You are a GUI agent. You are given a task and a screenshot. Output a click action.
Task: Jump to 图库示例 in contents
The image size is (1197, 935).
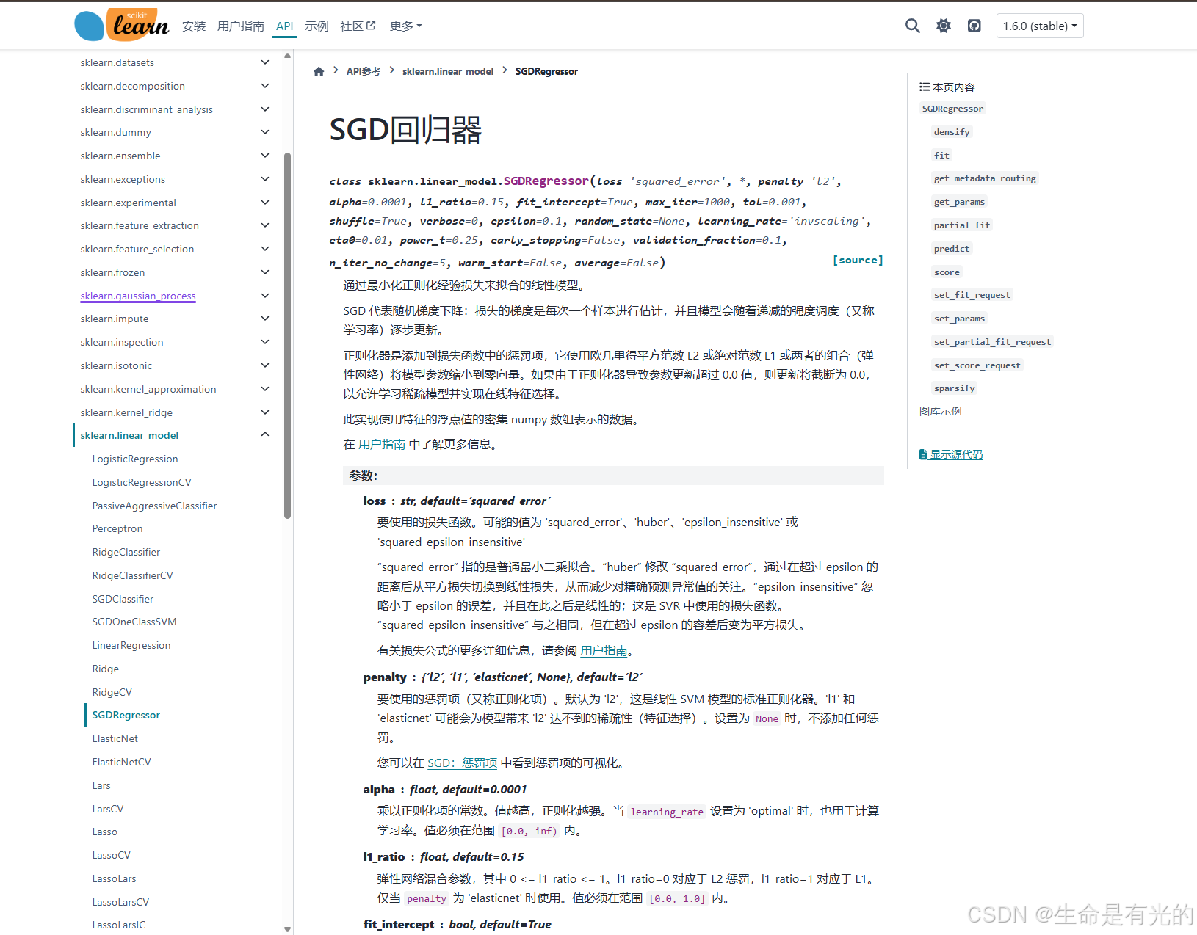pyautogui.click(x=941, y=411)
